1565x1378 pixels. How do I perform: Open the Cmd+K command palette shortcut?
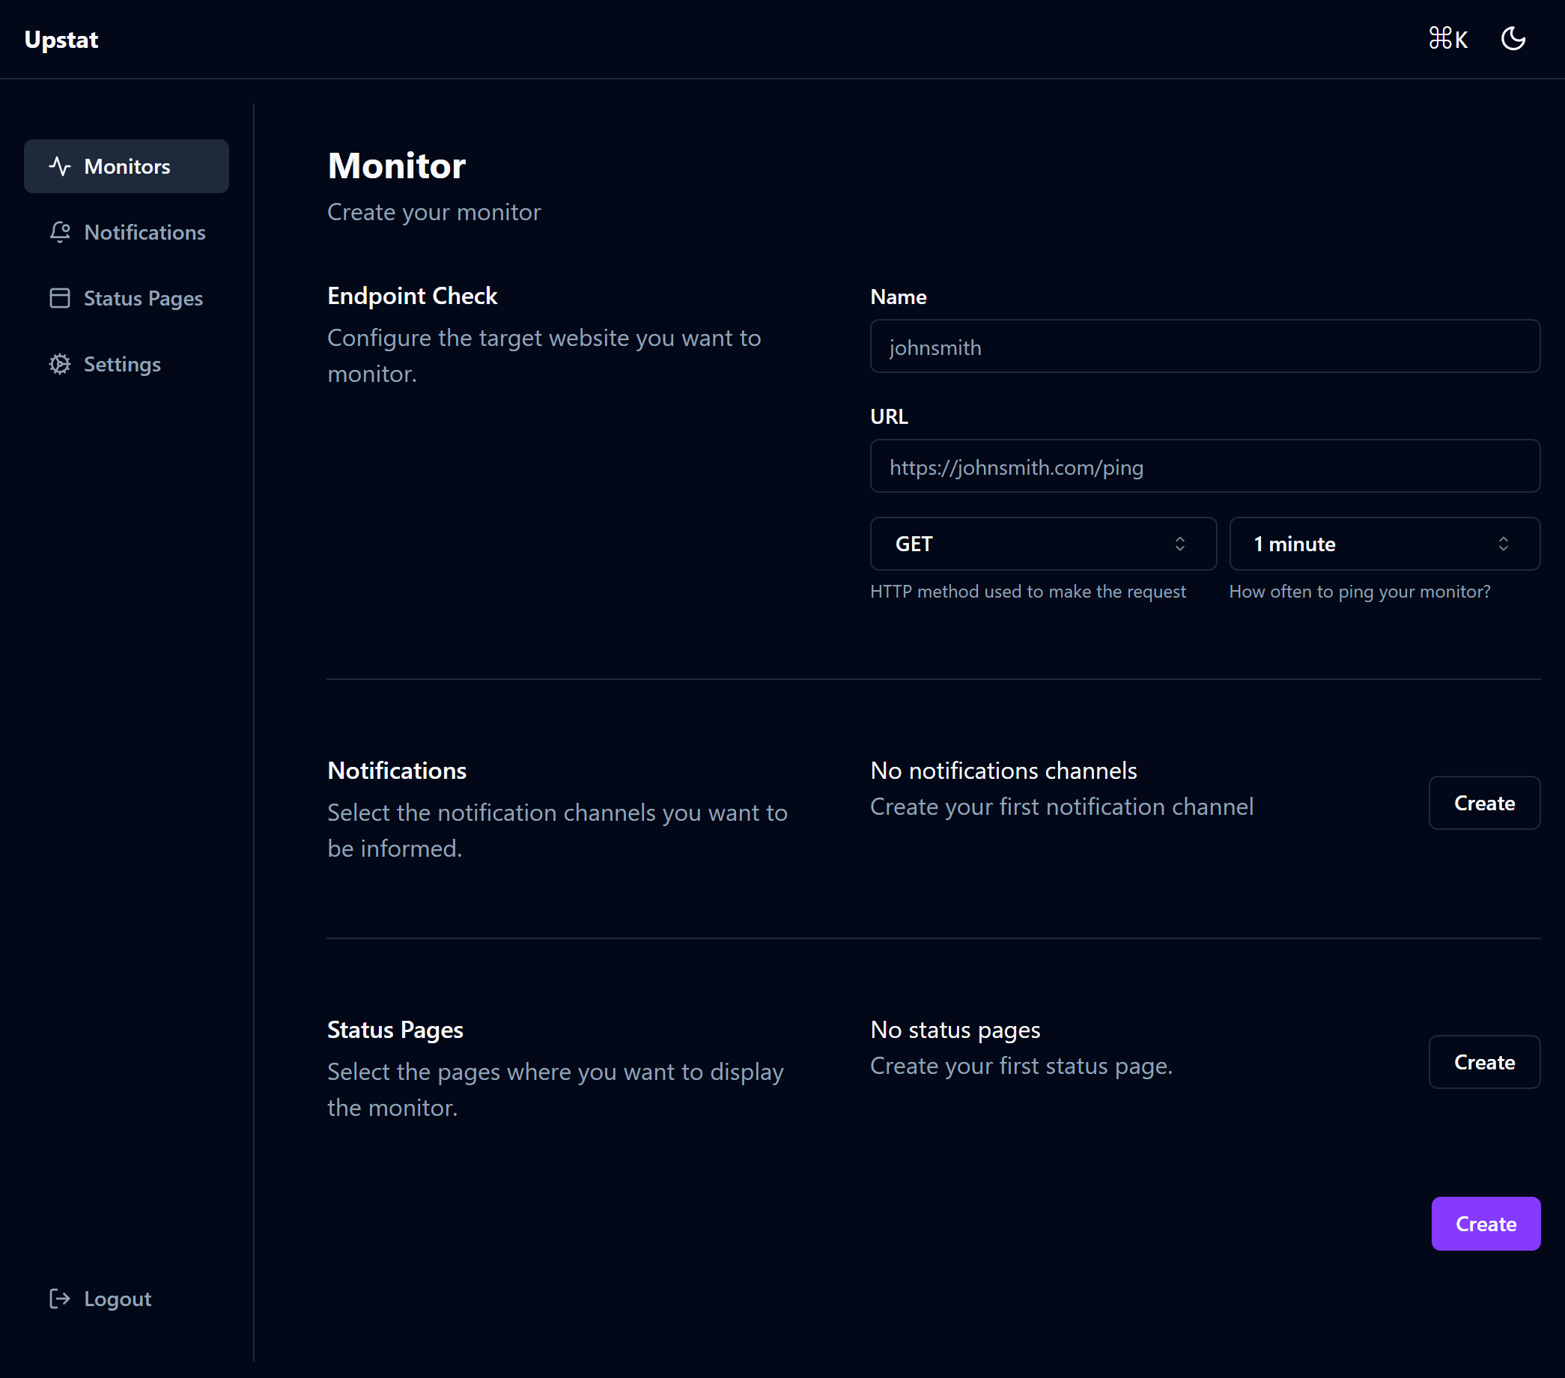click(x=1448, y=39)
